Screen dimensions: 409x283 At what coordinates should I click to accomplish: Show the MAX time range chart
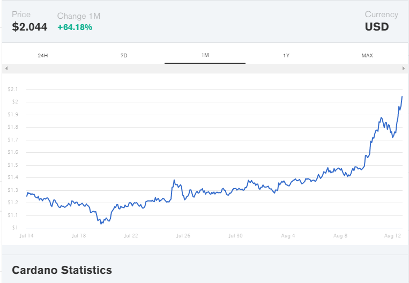point(367,56)
